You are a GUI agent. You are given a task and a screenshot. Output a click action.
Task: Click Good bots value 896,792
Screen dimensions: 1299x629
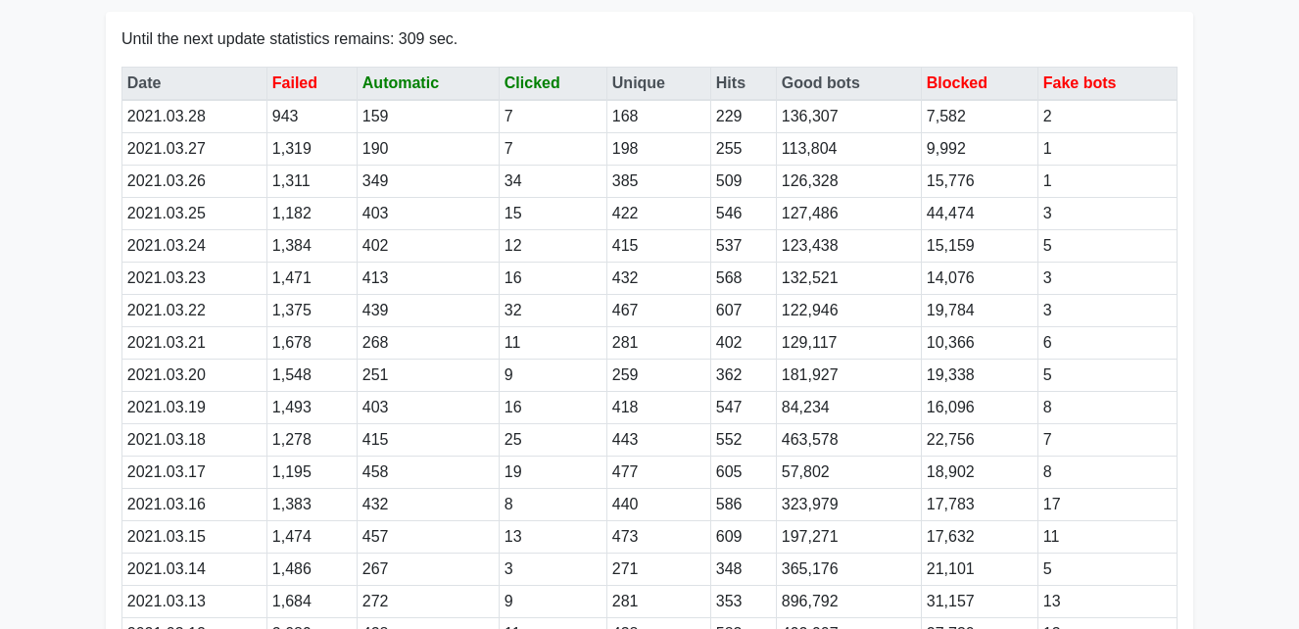coord(809,602)
